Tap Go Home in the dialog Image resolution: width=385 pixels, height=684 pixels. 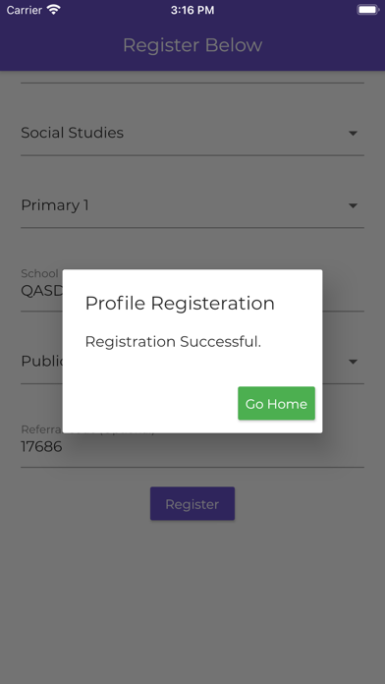276,404
